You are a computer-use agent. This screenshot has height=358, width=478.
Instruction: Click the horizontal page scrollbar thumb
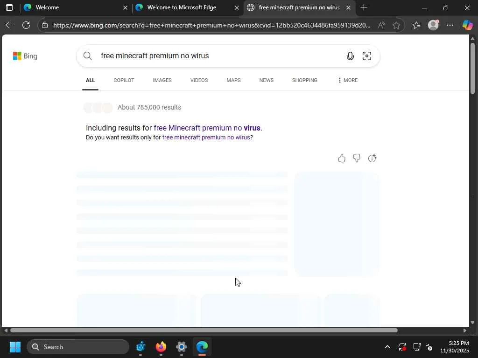tap(204, 330)
